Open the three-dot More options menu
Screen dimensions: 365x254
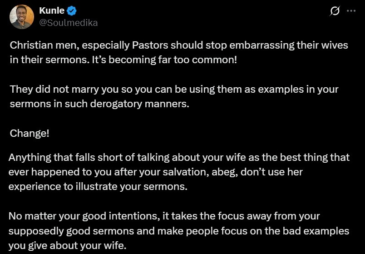coord(351,11)
